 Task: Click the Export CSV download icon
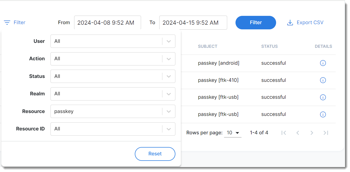(x=290, y=23)
